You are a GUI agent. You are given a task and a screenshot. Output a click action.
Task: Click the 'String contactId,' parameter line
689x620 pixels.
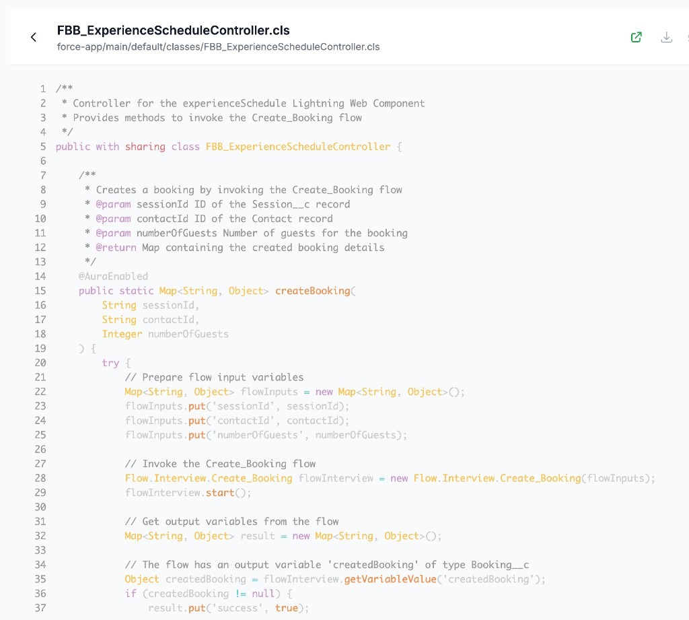(151, 320)
